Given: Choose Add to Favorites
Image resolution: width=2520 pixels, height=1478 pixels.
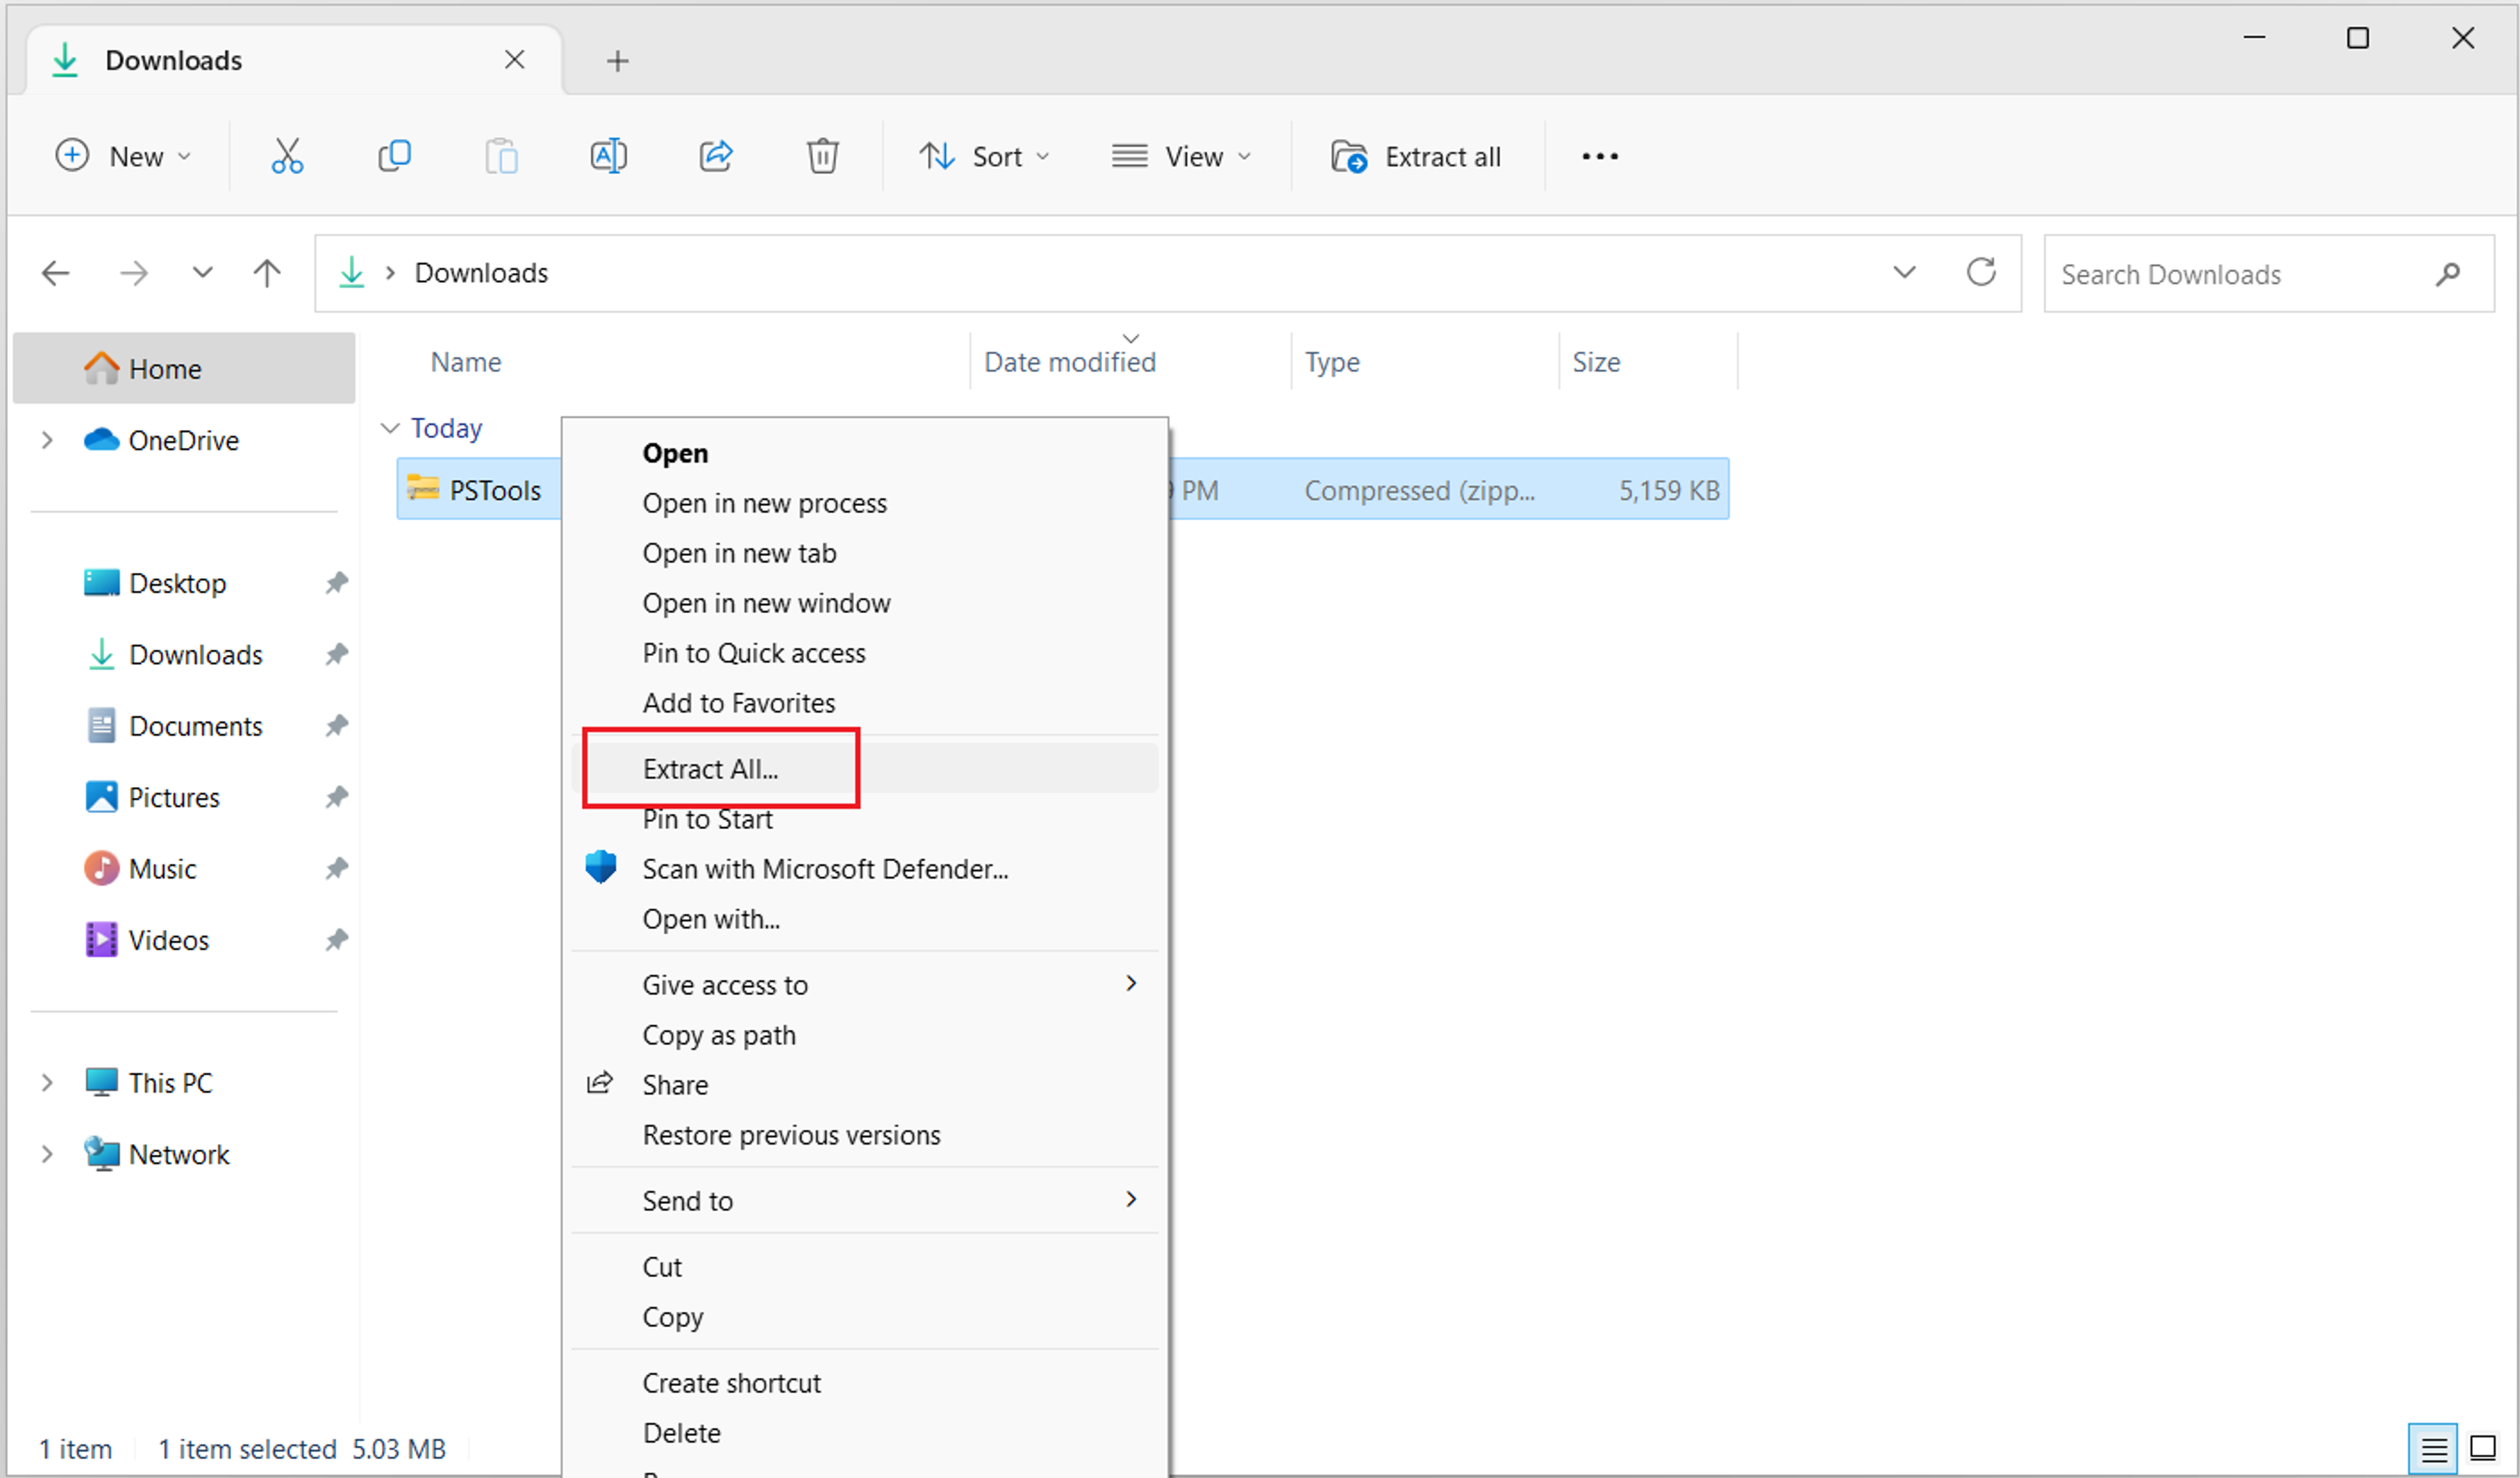Looking at the screenshot, I should point(866,703).
